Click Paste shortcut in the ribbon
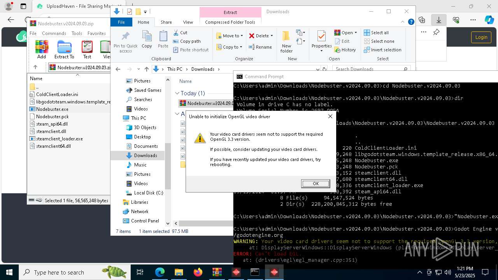 click(x=191, y=50)
